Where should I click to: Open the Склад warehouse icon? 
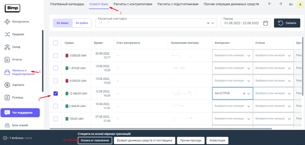[x=7, y=47]
